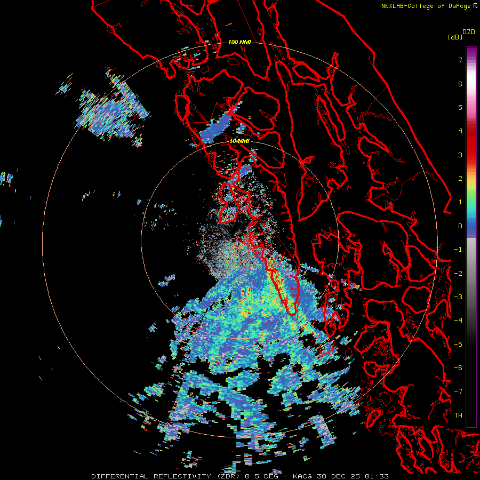
Task: Click the 0 value on color scale
Action: pos(460,226)
